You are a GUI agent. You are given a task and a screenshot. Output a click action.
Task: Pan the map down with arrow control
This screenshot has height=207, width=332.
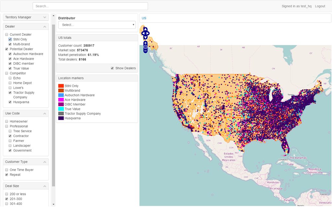coord(145,37)
